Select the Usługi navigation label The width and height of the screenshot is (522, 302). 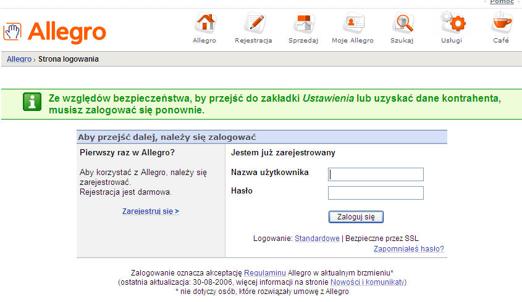[x=452, y=41]
